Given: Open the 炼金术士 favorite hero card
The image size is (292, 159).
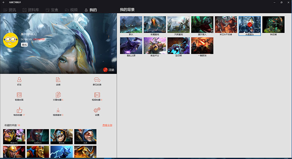Looking at the screenshot, I should pos(14,136).
